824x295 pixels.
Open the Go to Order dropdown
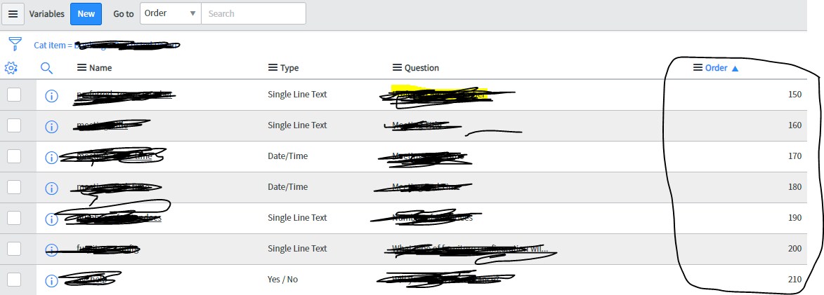tap(171, 13)
